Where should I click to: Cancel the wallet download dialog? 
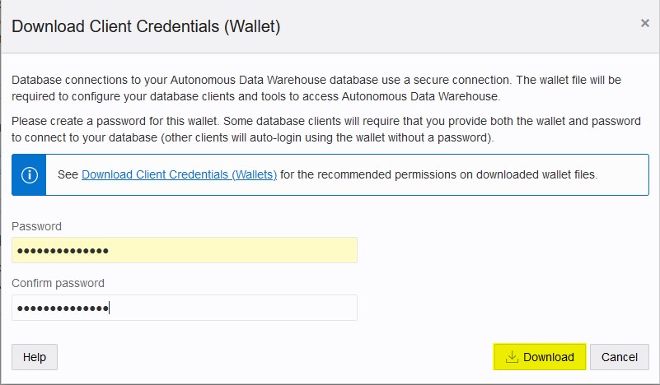coord(619,357)
